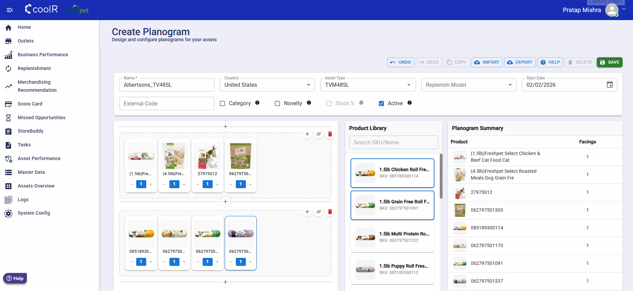Check the Novelty checkbox
The image size is (633, 291).
coord(277,103)
